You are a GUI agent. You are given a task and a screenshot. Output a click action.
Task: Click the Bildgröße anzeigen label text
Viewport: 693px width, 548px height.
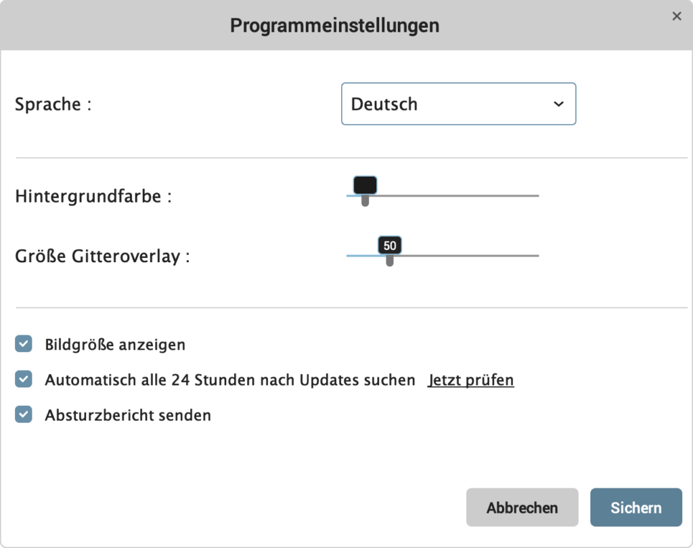click(115, 345)
